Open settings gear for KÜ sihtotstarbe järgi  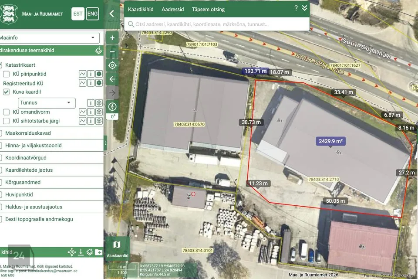[99, 121]
